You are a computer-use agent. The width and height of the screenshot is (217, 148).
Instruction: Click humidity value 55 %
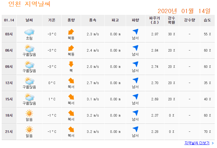207,34
